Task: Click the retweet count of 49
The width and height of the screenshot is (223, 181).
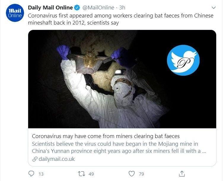Action: pos(91,174)
